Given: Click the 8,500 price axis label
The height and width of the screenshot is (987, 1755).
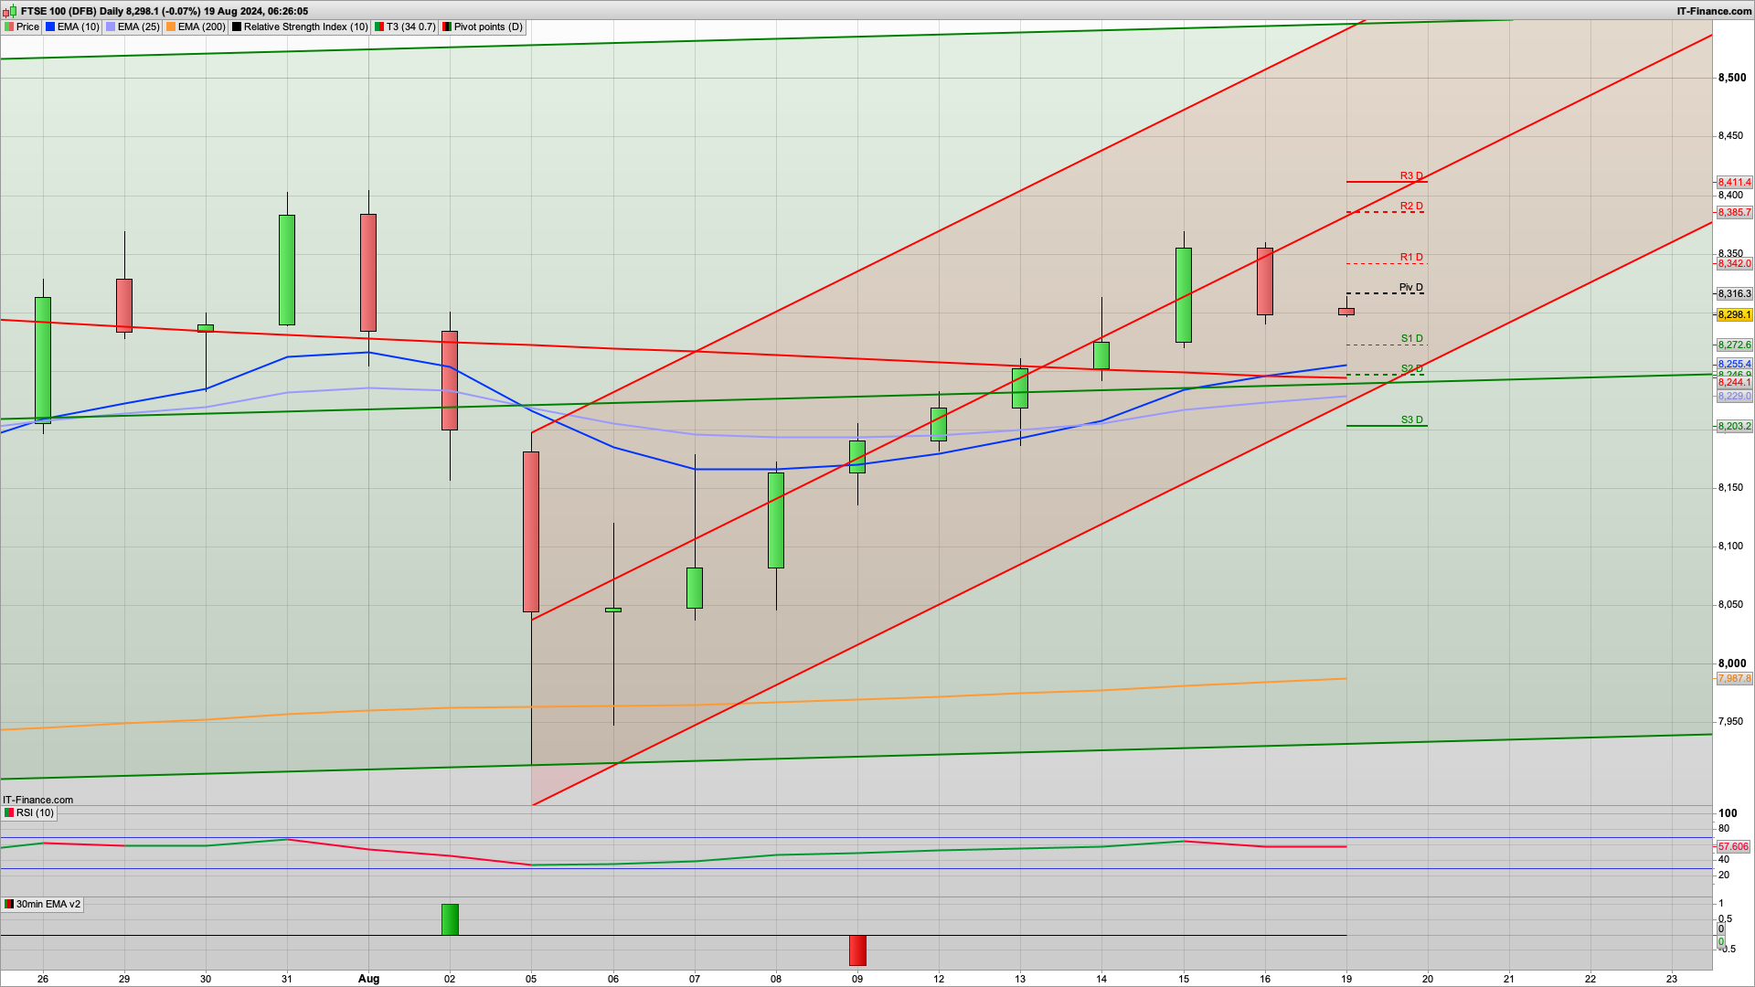Looking at the screenshot, I should (1731, 78).
